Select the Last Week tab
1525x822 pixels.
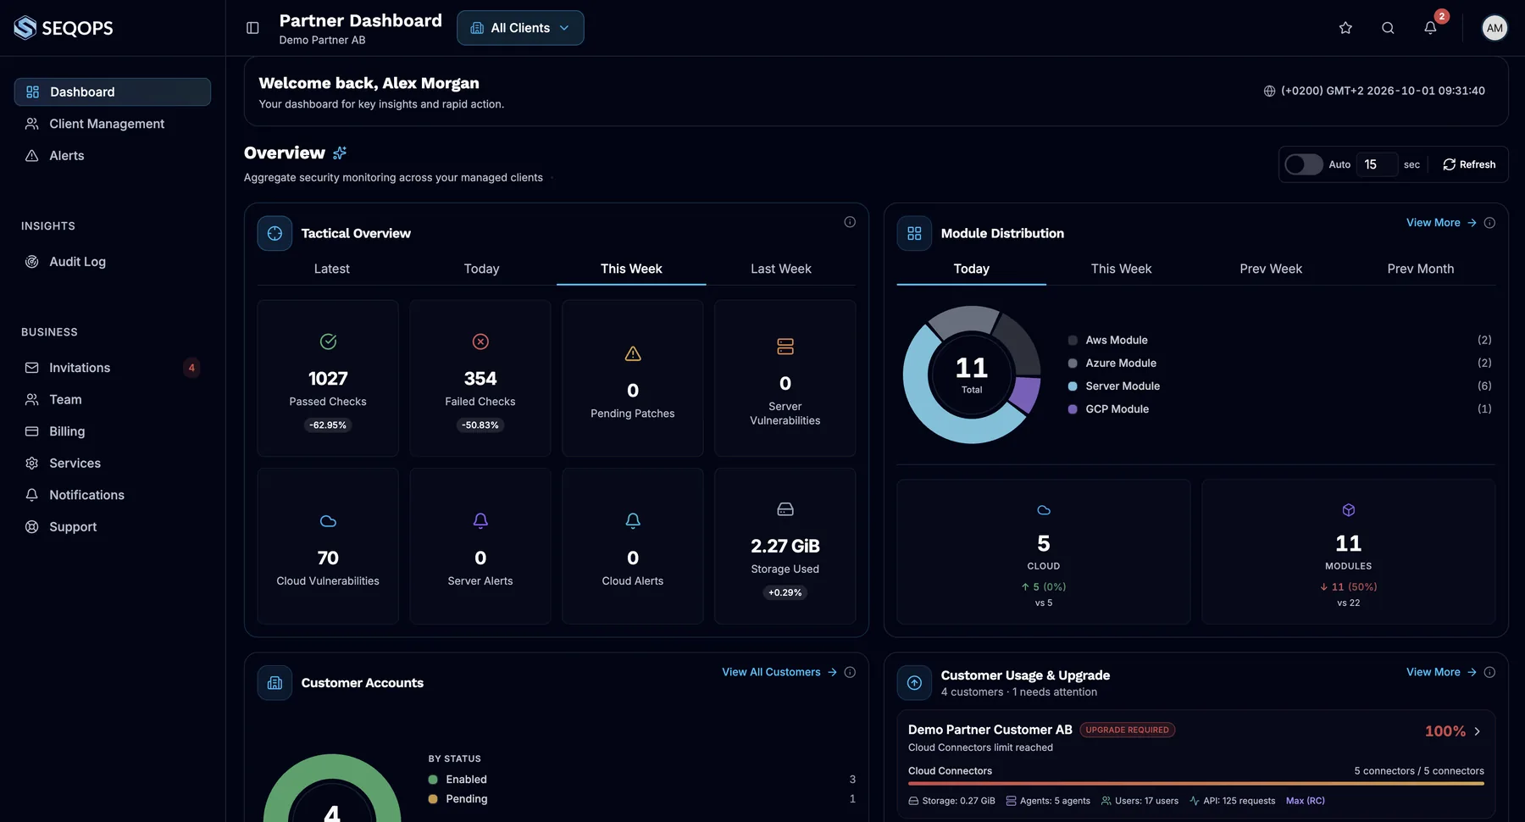(781, 269)
